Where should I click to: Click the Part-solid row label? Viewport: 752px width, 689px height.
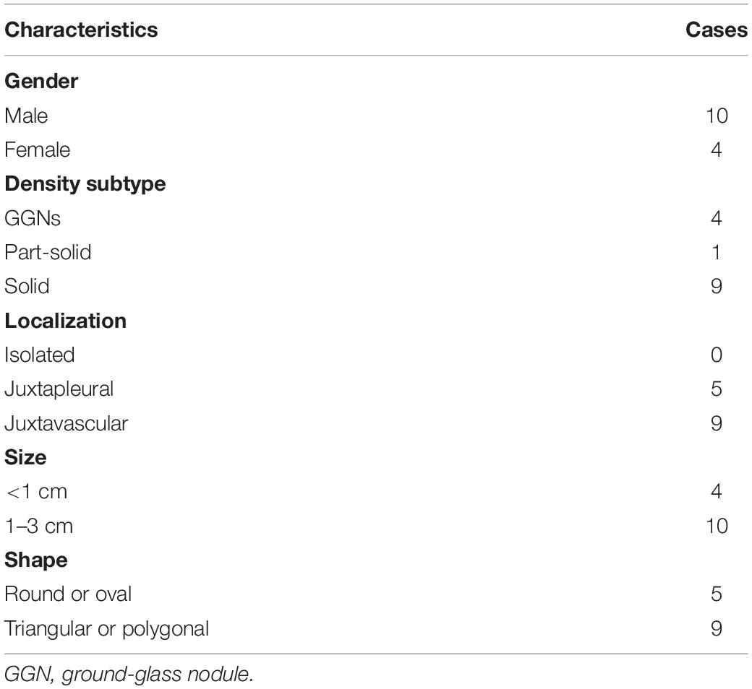[48, 252]
